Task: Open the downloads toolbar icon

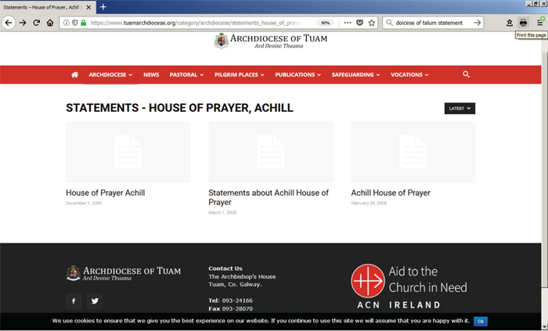Action: click(x=509, y=23)
